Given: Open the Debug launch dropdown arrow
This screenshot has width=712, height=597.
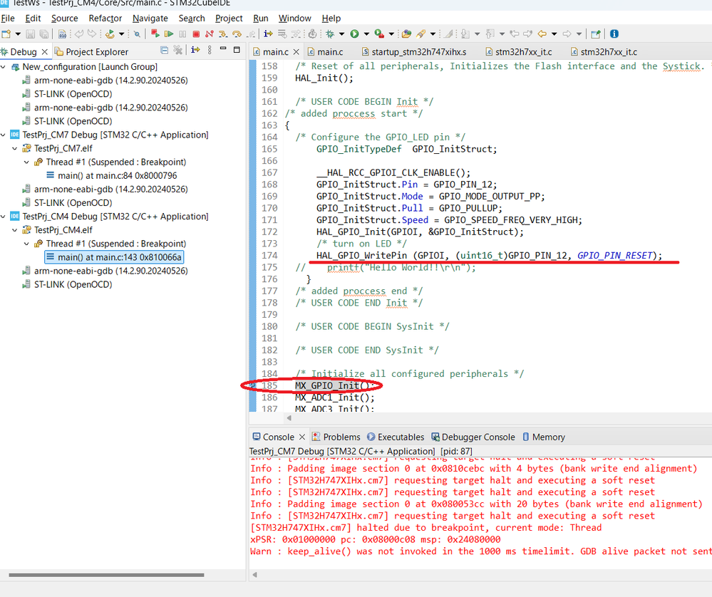Looking at the screenshot, I should 341,33.
